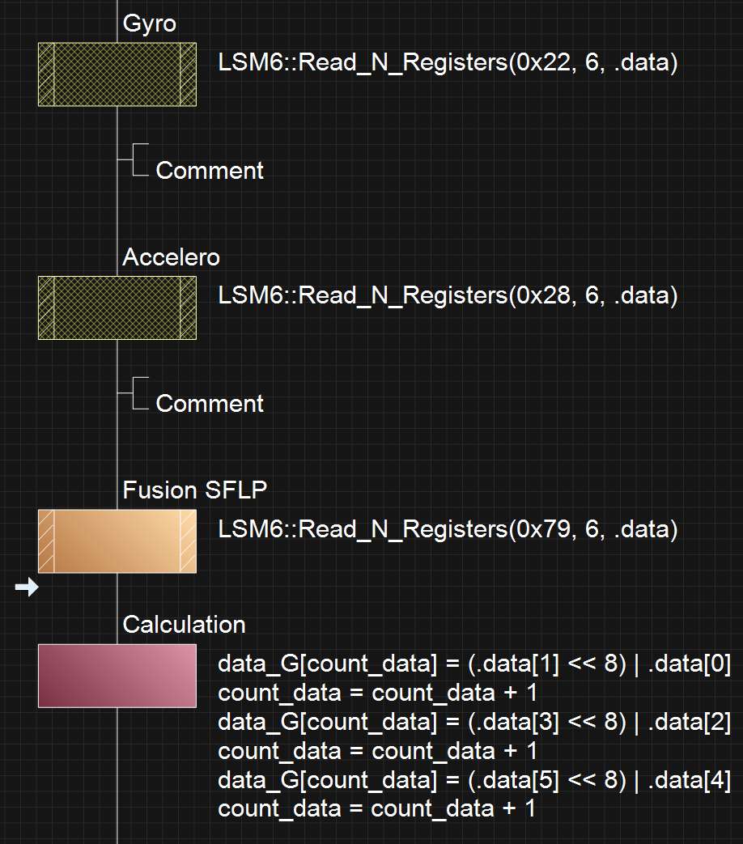
Task: Select the Read_N_Registers(0x28) macro call text
Action: [x=447, y=295]
